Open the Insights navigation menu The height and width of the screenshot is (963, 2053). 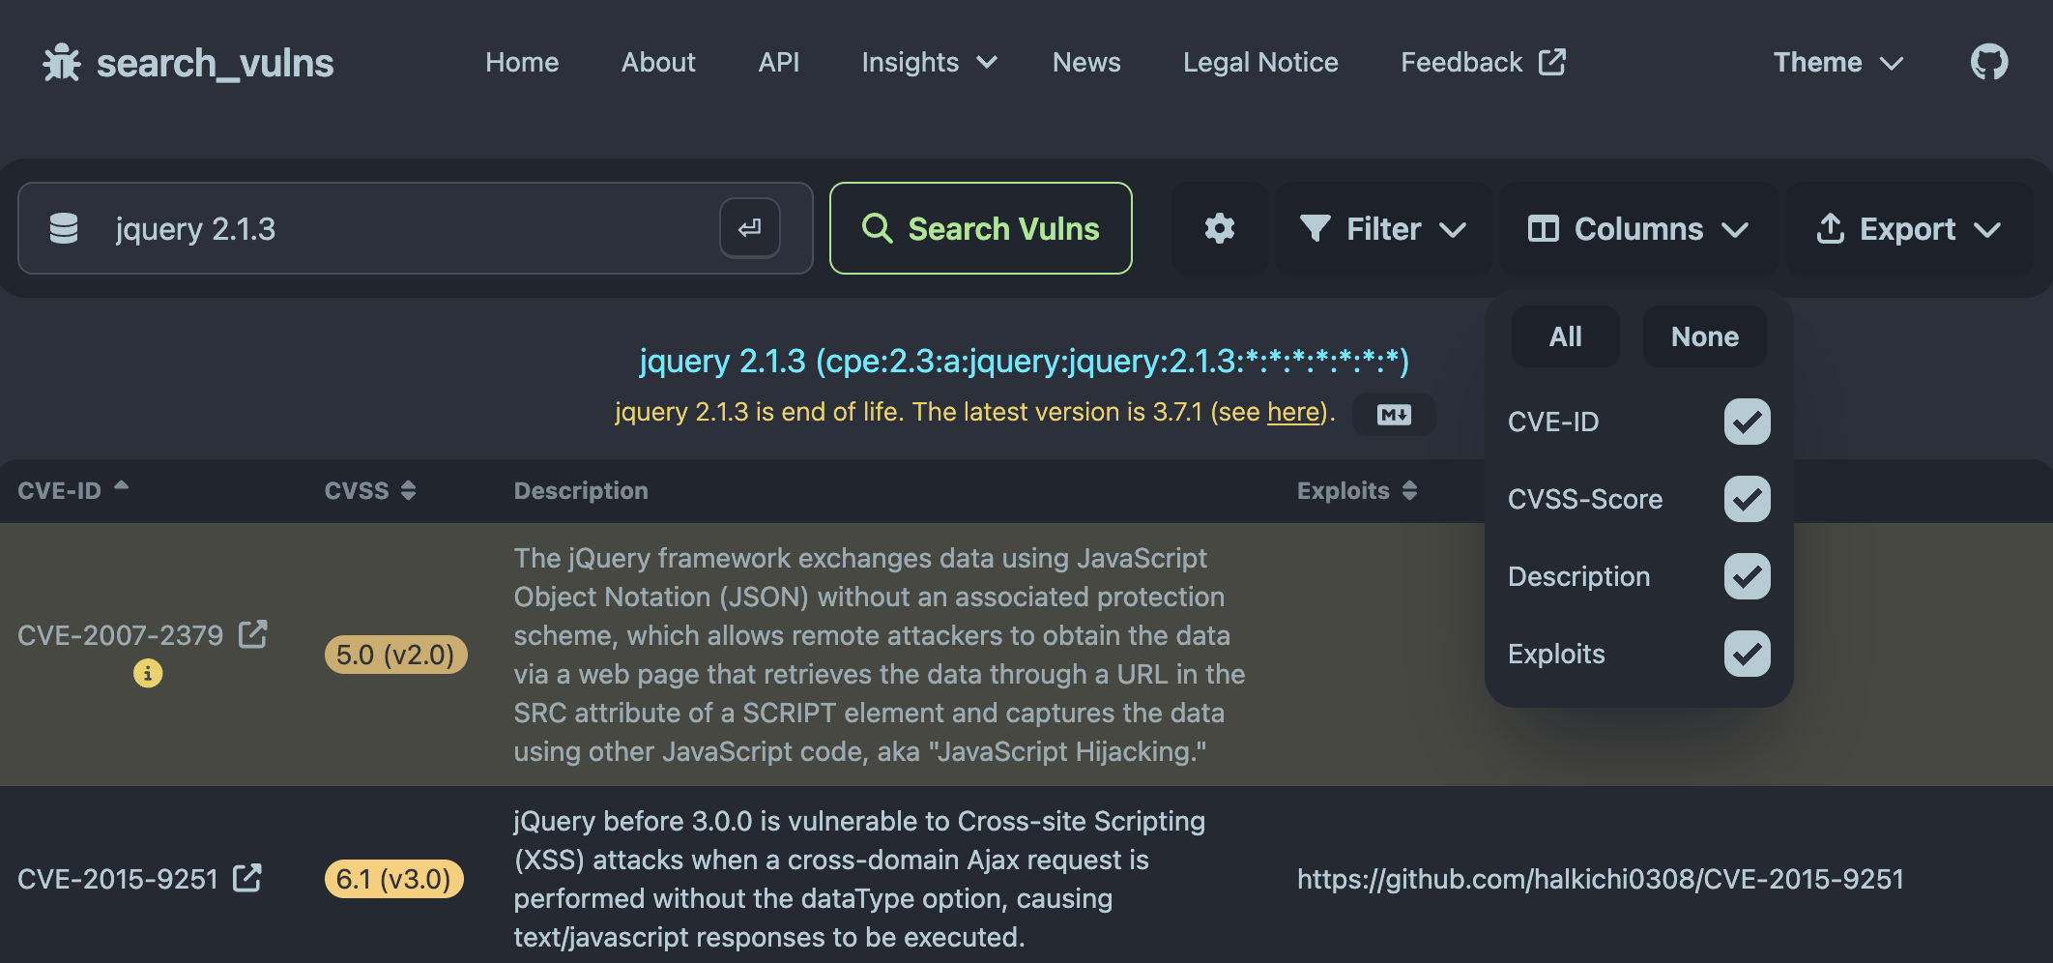pyautogui.click(x=928, y=63)
